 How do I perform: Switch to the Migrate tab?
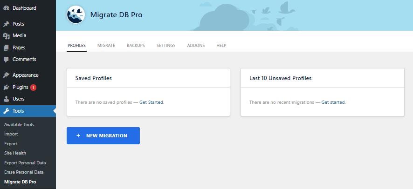tap(106, 46)
